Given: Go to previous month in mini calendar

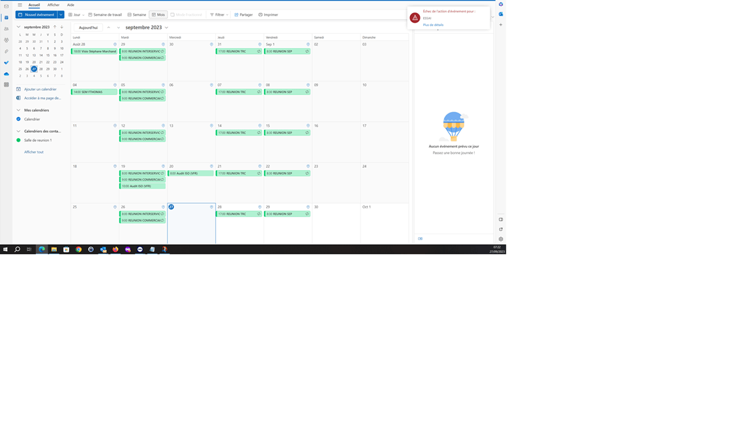Looking at the screenshot, I should (55, 27).
